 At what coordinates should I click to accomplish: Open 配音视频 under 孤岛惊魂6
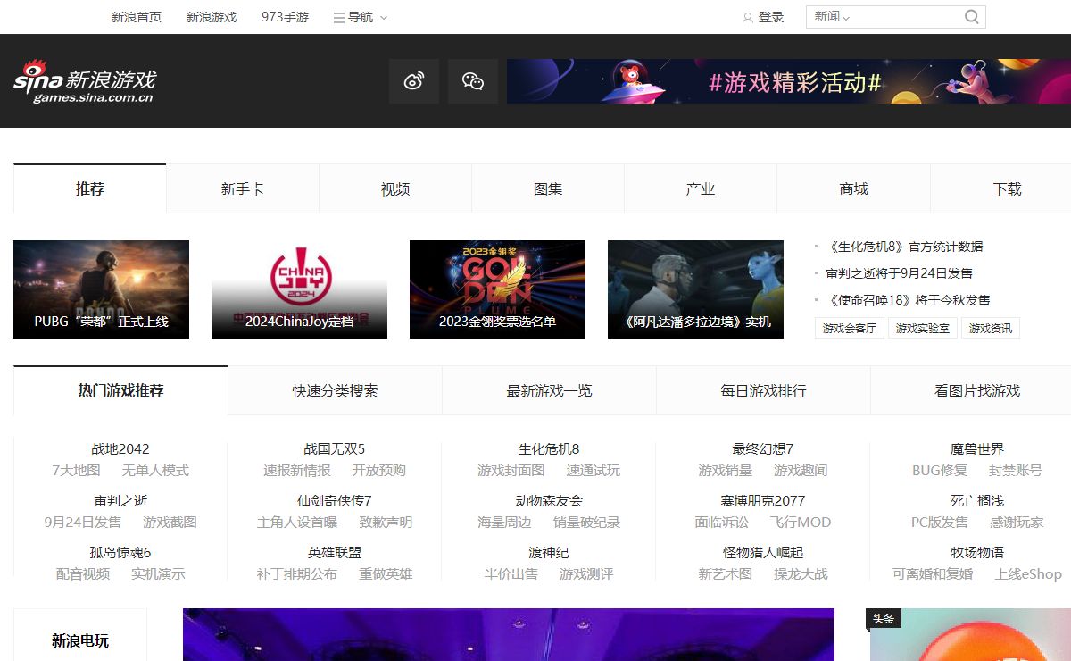coord(83,573)
